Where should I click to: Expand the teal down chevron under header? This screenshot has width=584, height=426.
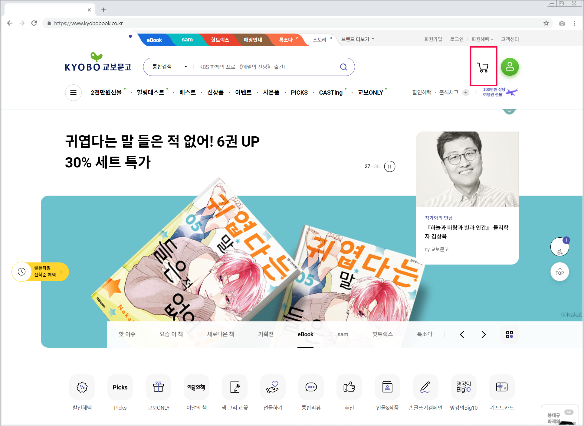tap(510, 111)
